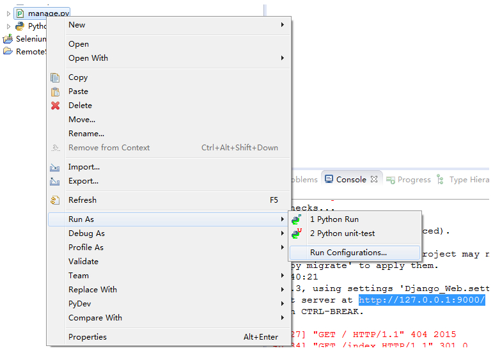Open the Open With submenu arrow
This screenshot has width=493, height=355.
283,58
